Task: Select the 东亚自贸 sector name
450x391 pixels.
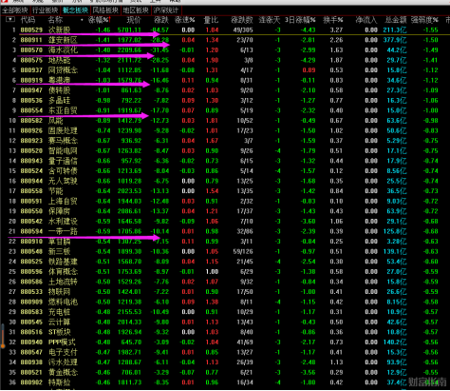Action: pyautogui.click(x=63, y=110)
